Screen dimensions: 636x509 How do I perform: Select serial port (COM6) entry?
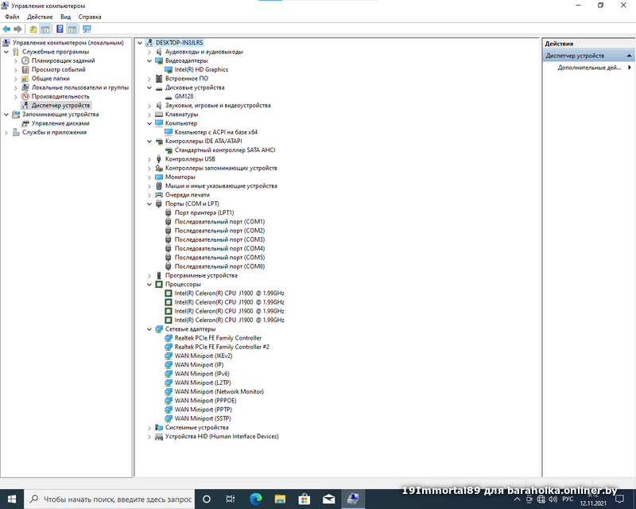click(219, 266)
